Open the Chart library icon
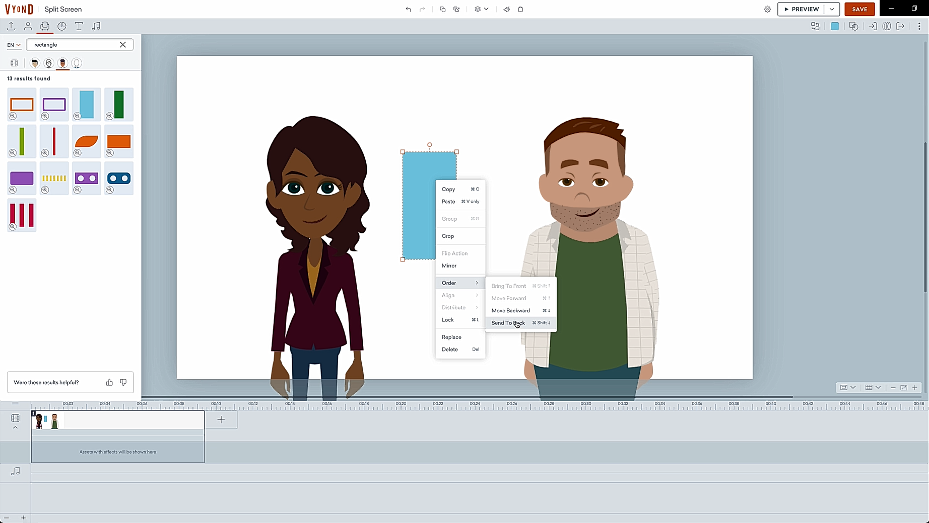Screen dimensions: 929x523 [62, 26]
